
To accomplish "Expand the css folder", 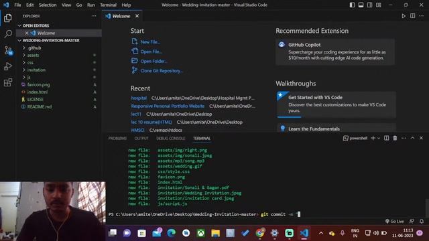I will (x=24, y=62).
